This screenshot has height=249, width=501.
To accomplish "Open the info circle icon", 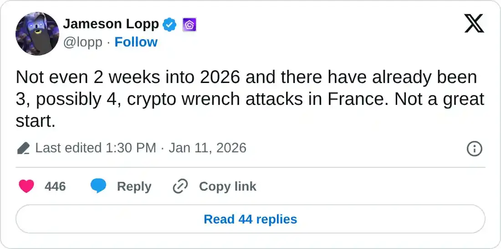I will pyautogui.click(x=475, y=149).
